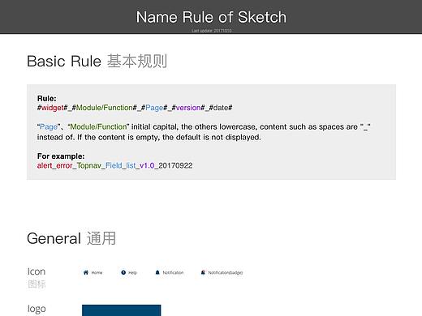Click the green 'Topnav' example text
Screen dimensions: 422x316
point(89,165)
